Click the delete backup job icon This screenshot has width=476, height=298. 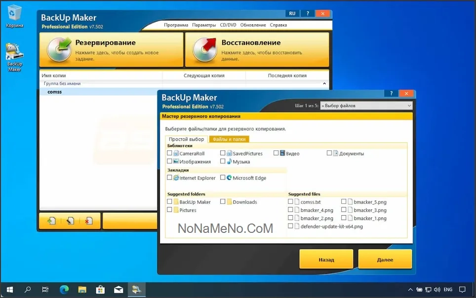pyautogui.click(x=88, y=221)
